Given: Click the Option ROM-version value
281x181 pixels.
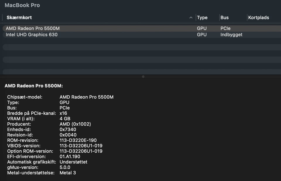Looking at the screenshot, I should coord(81,151).
